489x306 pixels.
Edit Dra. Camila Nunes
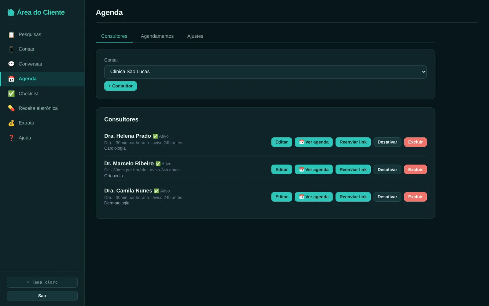(281, 197)
